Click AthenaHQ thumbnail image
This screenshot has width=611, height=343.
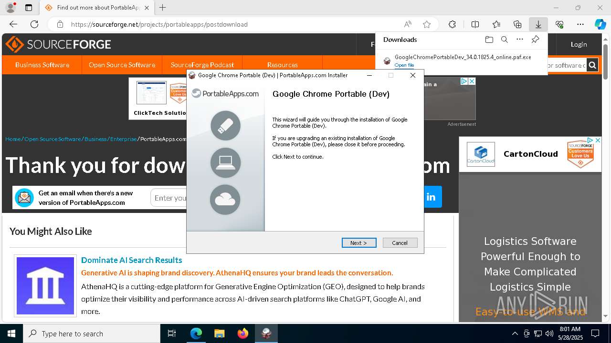click(x=45, y=286)
